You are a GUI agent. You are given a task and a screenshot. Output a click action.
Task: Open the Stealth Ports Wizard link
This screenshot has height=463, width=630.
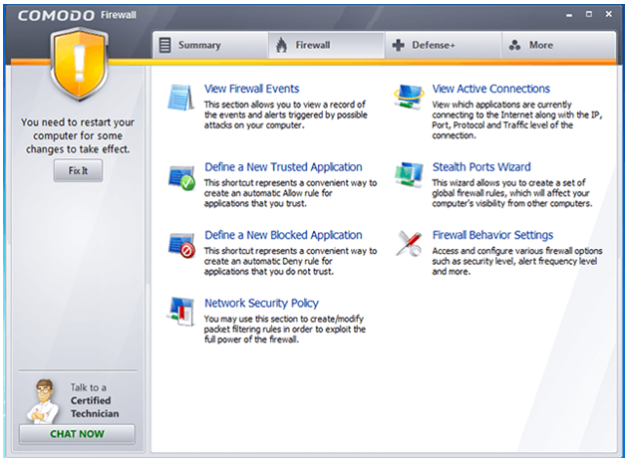(480, 167)
